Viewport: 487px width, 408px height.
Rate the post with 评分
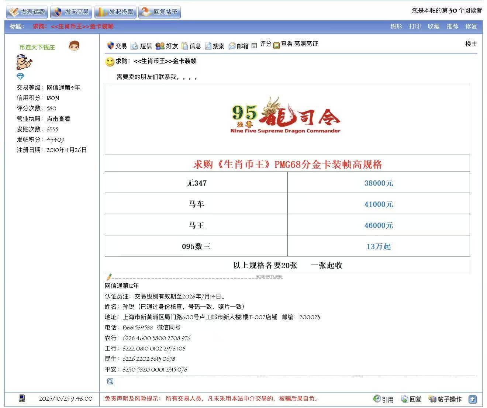click(x=265, y=44)
